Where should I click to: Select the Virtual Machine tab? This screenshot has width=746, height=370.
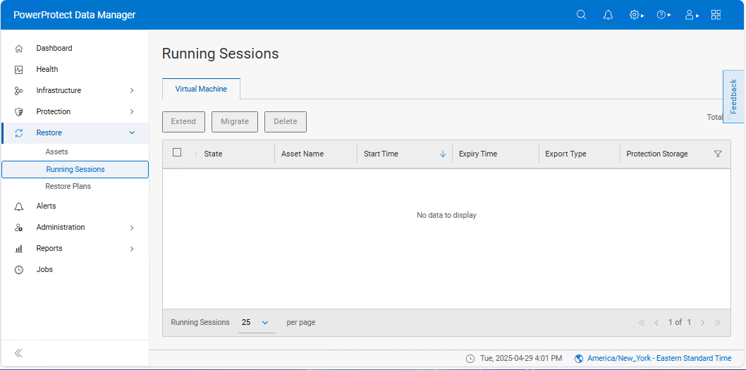(x=201, y=89)
